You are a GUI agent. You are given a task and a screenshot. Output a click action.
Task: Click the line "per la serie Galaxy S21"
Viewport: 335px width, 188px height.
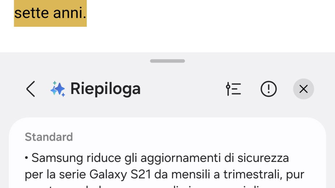point(164,174)
